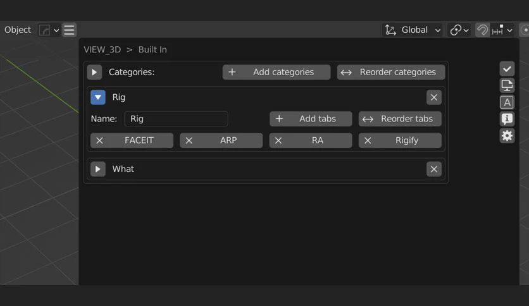Open the snapping increment options dropdown
The image size is (529, 306).
(502, 30)
